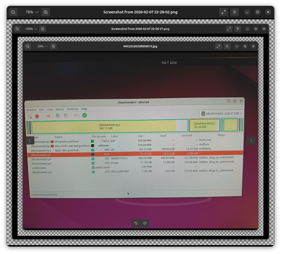
Task: Click GParted's red Delete partition icon
Action: coord(37,116)
